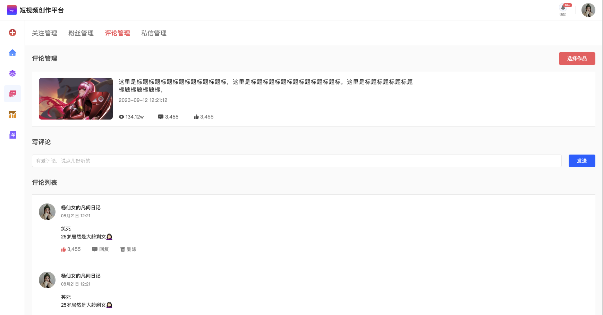The image size is (603, 315).
Task: Open the analytics chart sidebar icon
Action: point(12,114)
